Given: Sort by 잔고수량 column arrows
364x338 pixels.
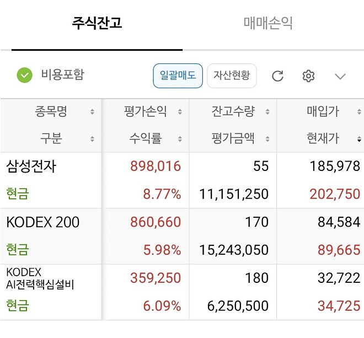Looking at the screenshot, I should click(x=267, y=112).
